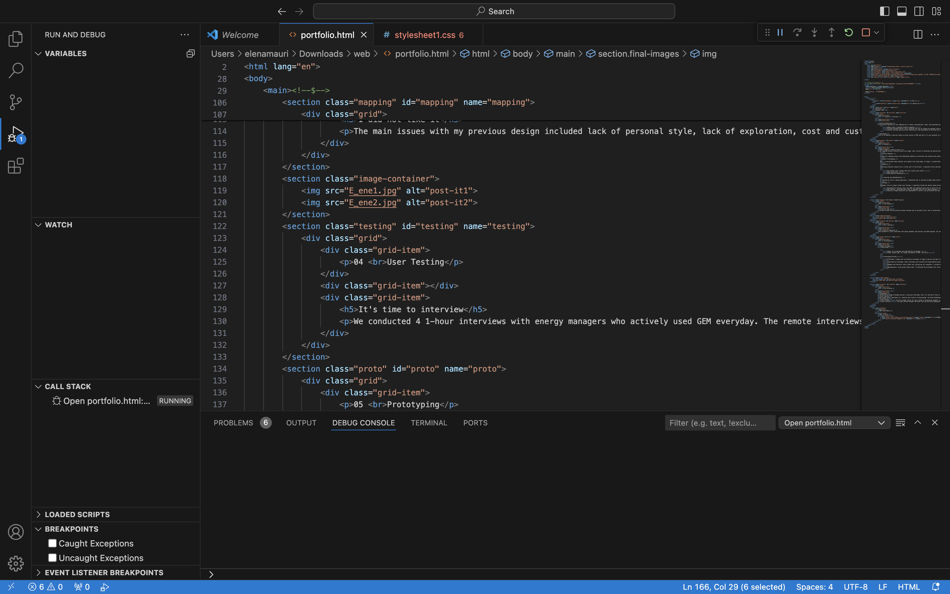Grab the debug toolbar drag handle
This screenshot has width=950, height=594.
point(767,33)
